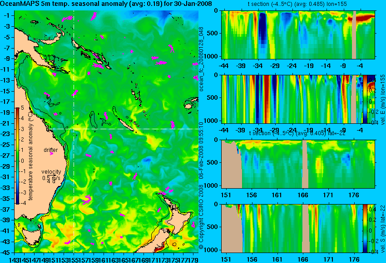The image size is (386, 263).
Task: Click the large magenta drifter track near latitude -35
Action: coord(87,200)
